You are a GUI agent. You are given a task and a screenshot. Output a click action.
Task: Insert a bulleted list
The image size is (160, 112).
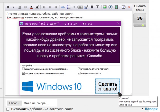click(x=68, y=7)
